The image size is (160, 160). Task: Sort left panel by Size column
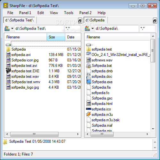56,37
